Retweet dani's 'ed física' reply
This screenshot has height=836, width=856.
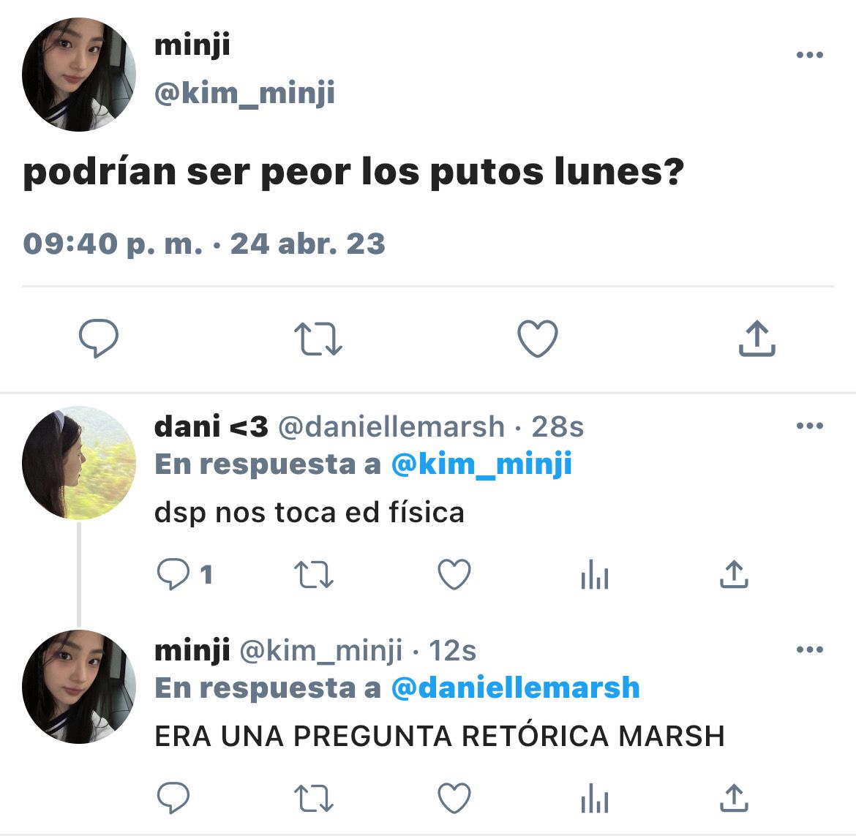313,575
